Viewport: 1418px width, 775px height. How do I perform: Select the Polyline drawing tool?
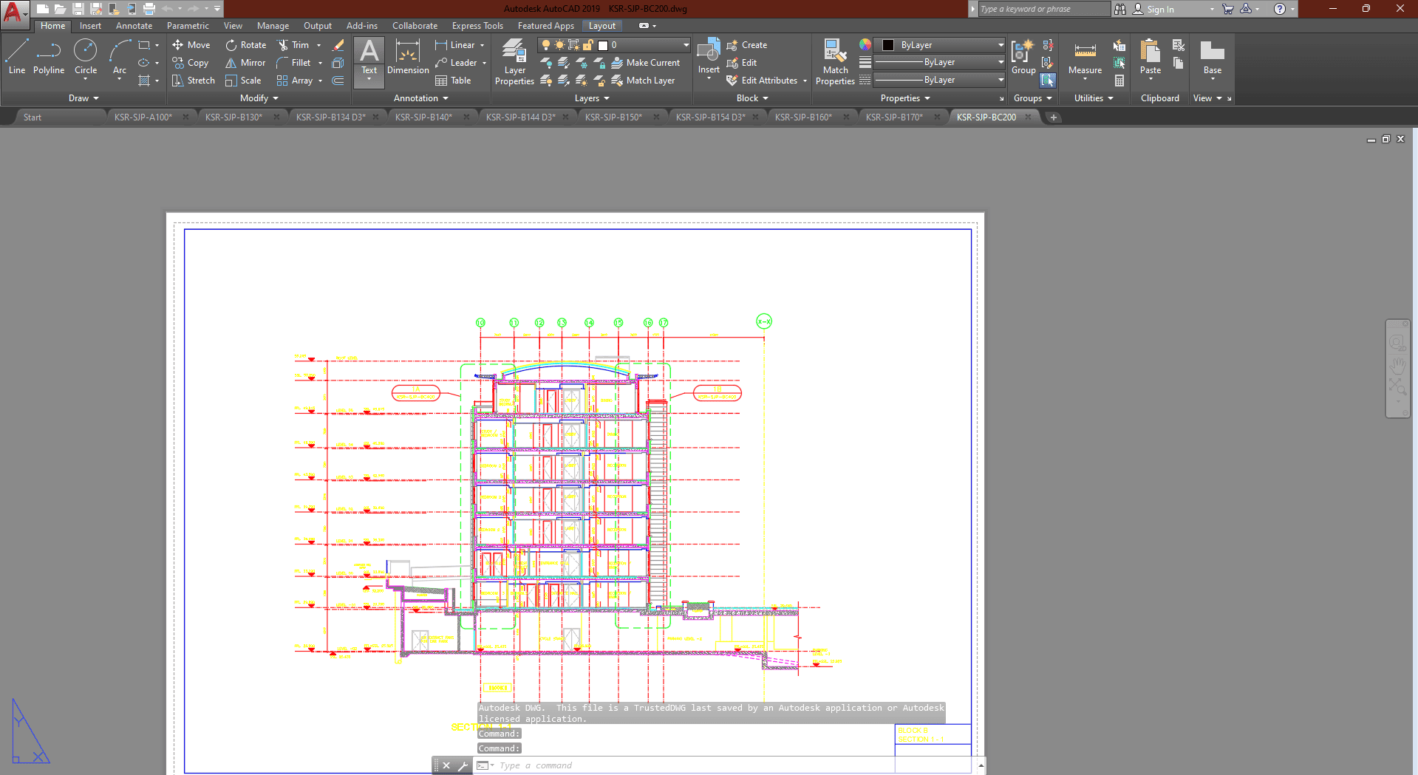(x=48, y=57)
